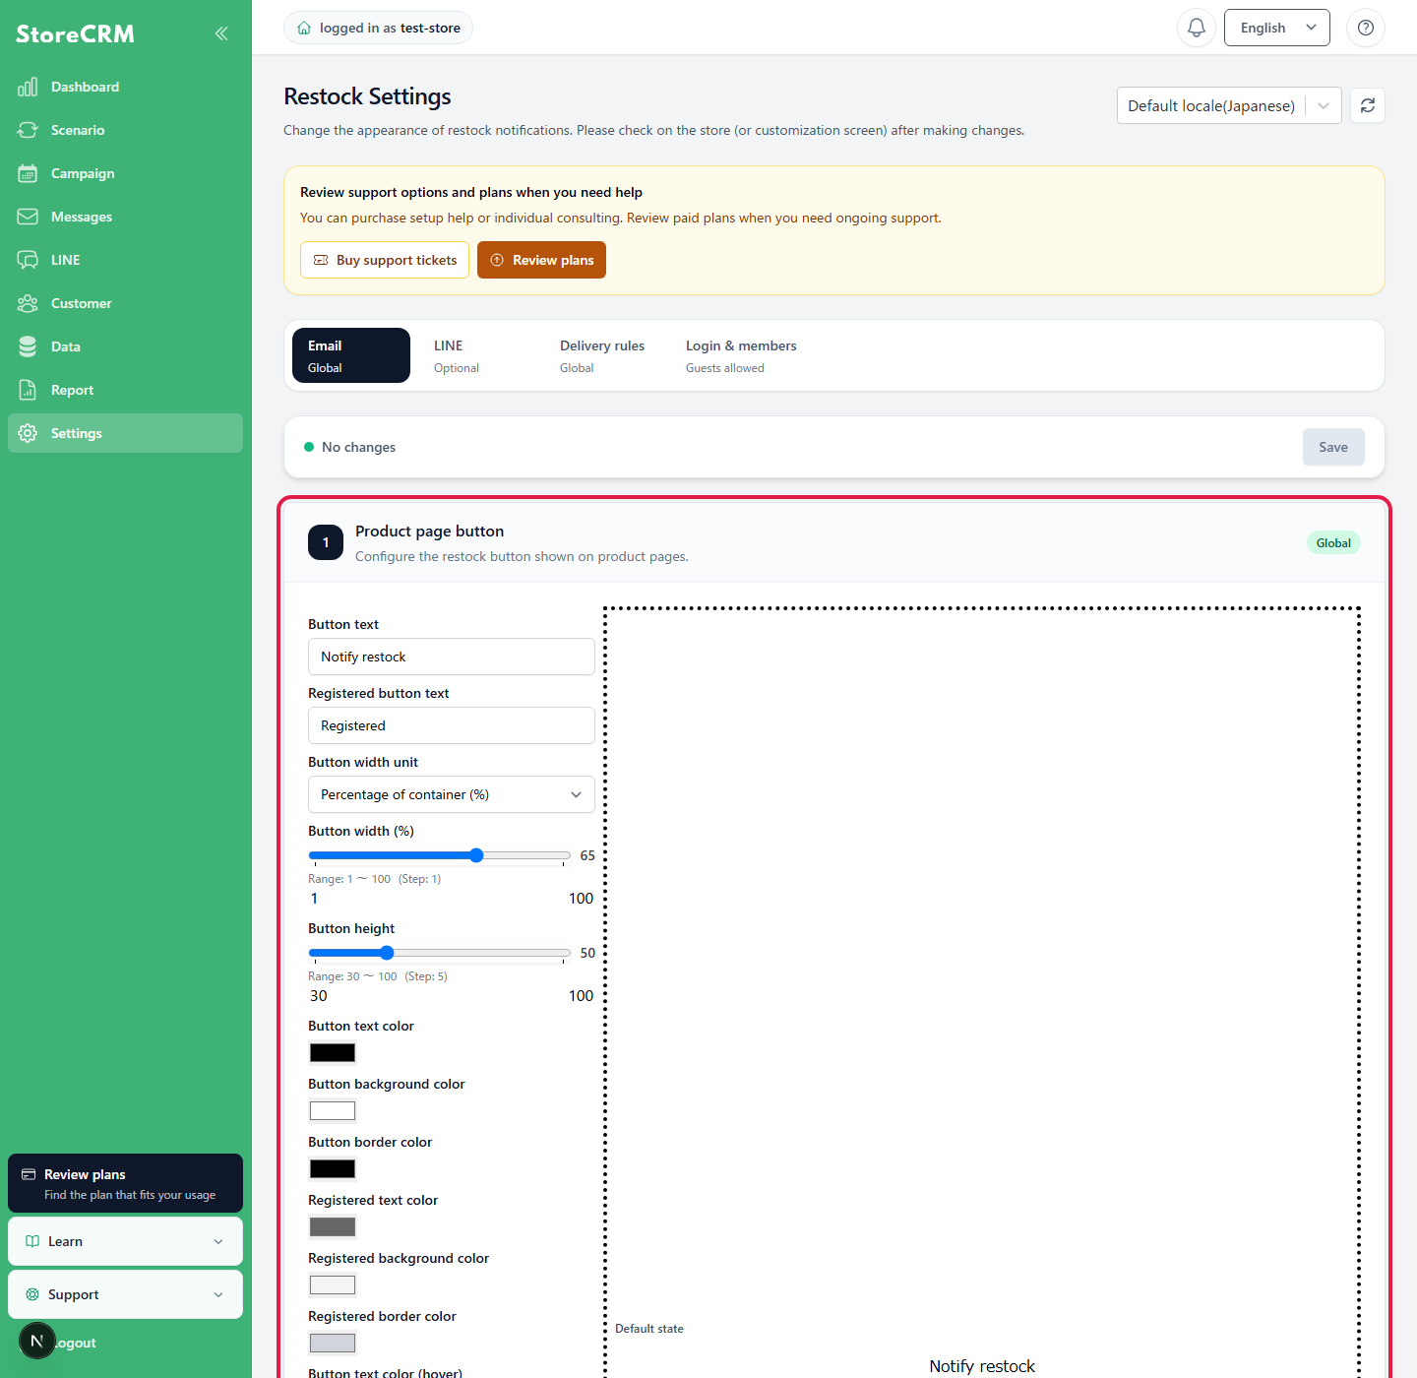Open the Button text color swatch
Image resolution: width=1417 pixels, height=1378 pixels.
333,1053
